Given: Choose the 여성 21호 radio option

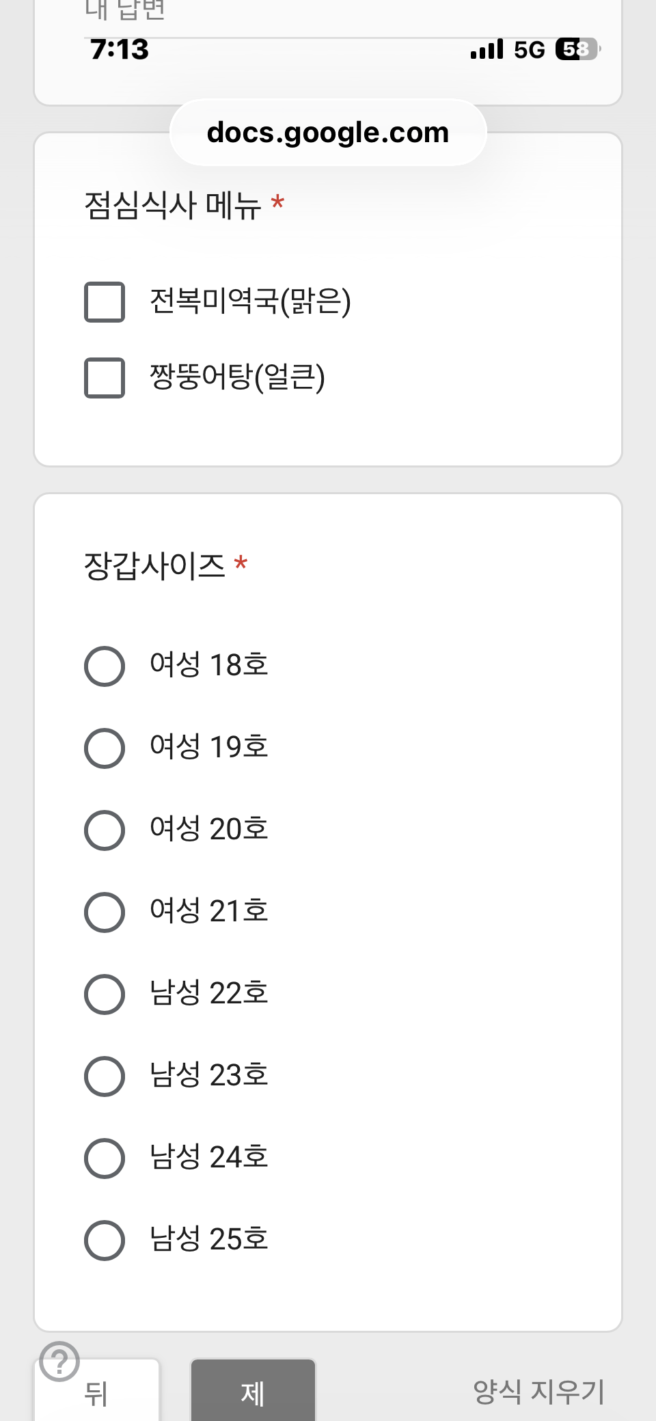Looking at the screenshot, I should [105, 912].
